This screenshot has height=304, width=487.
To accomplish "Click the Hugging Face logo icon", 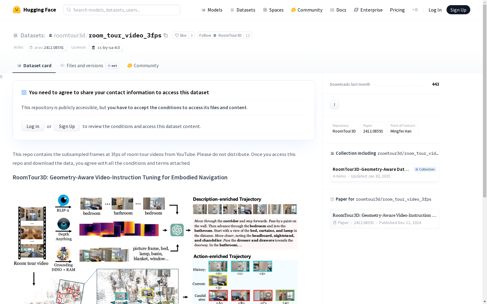I will click(17, 10).
